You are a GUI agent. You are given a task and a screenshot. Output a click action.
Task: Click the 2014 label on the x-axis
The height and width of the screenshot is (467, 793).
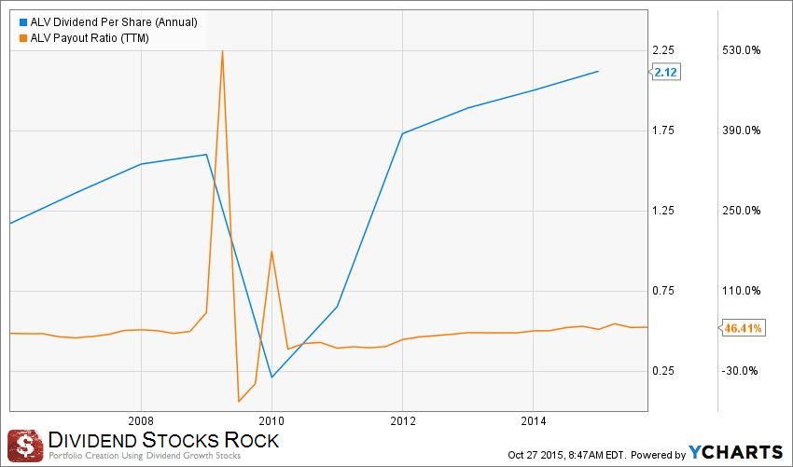[x=533, y=419]
